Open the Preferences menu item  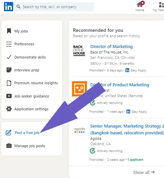click(x=24, y=44)
